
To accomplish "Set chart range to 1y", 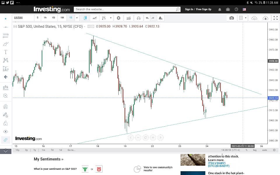I will click(x=35, y=150).
